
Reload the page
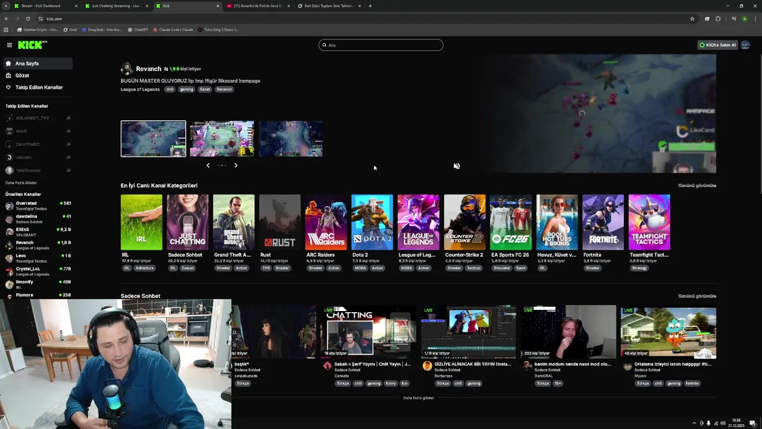(27, 18)
